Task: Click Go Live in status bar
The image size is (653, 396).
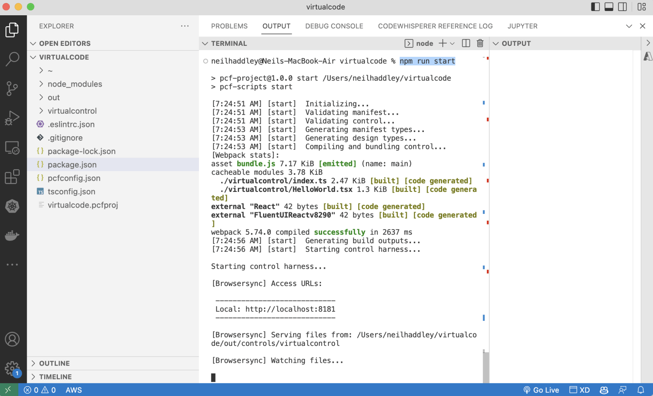Action: click(x=541, y=390)
